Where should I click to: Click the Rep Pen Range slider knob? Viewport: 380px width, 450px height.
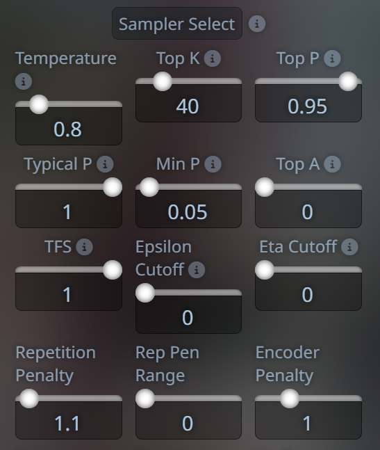coord(145,399)
